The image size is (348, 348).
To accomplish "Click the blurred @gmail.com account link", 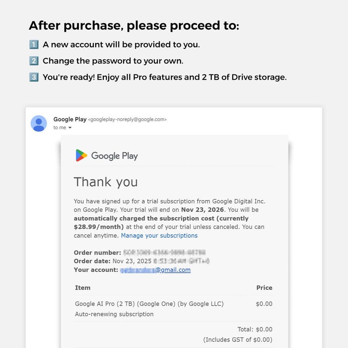I will pyautogui.click(x=155, y=270).
